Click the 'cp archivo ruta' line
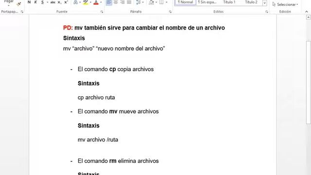 pos(96,98)
